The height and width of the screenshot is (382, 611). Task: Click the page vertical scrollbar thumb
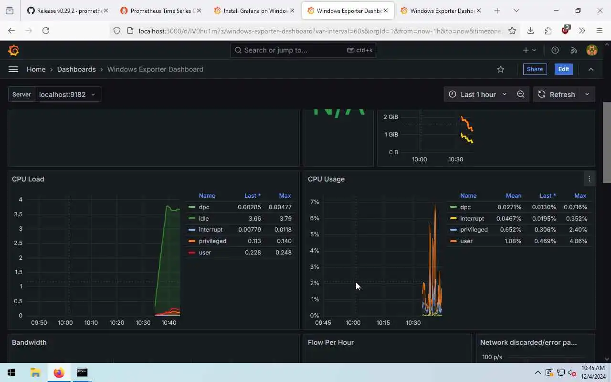[x=607, y=142]
